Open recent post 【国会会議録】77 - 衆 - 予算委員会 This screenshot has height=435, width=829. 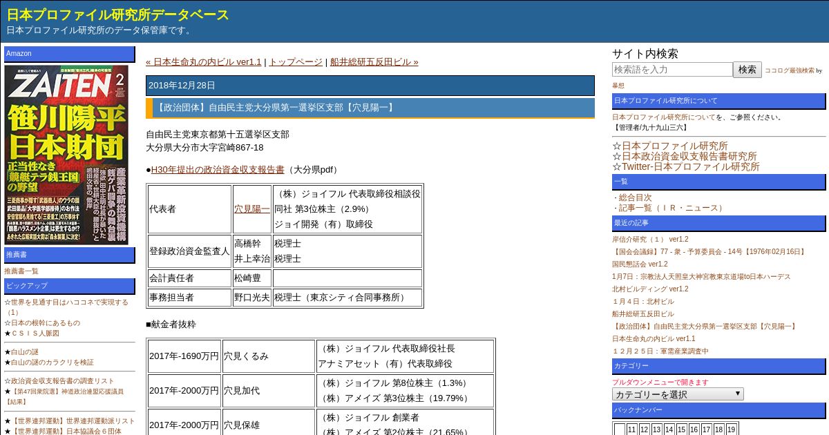tap(709, 252)
